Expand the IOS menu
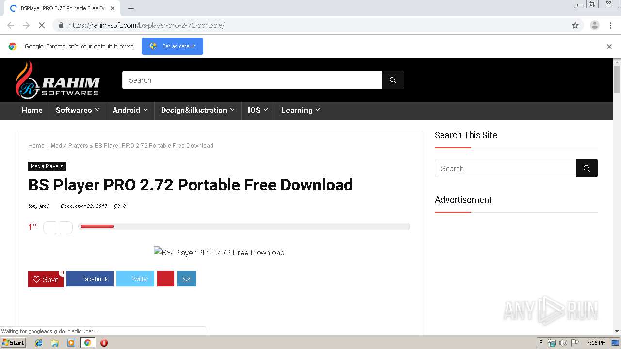The image size is (621, 349). [258, 110]
